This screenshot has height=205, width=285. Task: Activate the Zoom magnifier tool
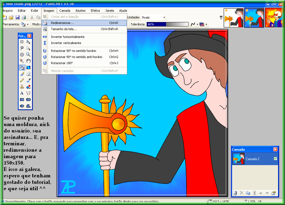click(x=28, y=54)
